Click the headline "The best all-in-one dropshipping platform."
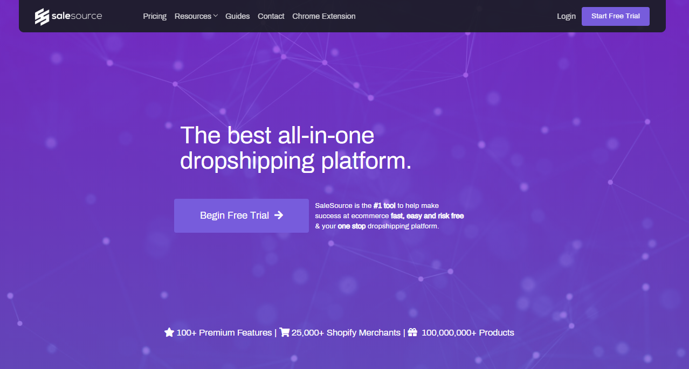The image size is (689, 369). click(x=295, y=148)
